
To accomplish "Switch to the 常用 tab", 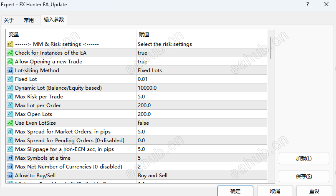I will click(29, 20).
